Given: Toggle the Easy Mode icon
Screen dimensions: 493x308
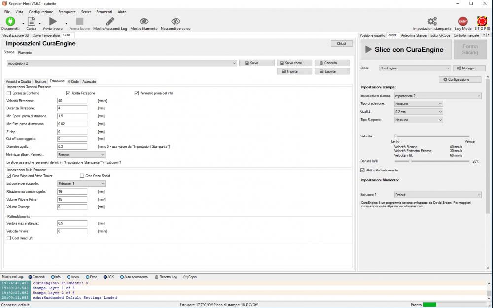Looking at the screenshot, I should point(463,21).
